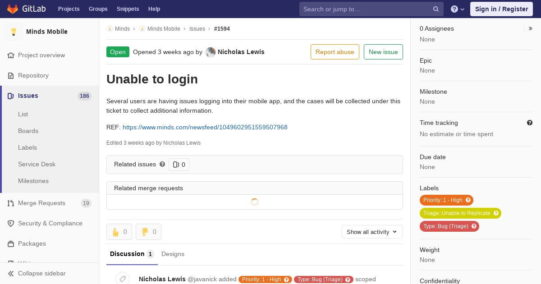541x284 pixels.
Task: Click the Minds breadcrumb link
Action: [x=122, y=28]
